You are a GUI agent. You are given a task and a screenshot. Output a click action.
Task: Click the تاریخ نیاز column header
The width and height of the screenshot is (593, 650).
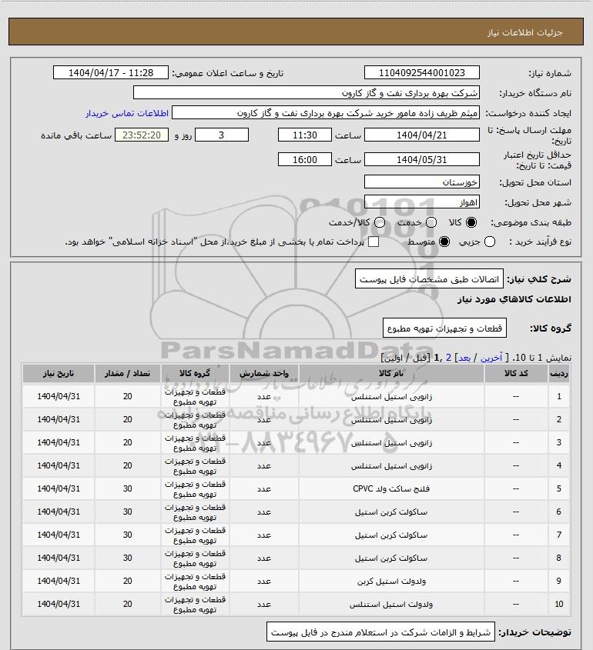pos(58,374)
